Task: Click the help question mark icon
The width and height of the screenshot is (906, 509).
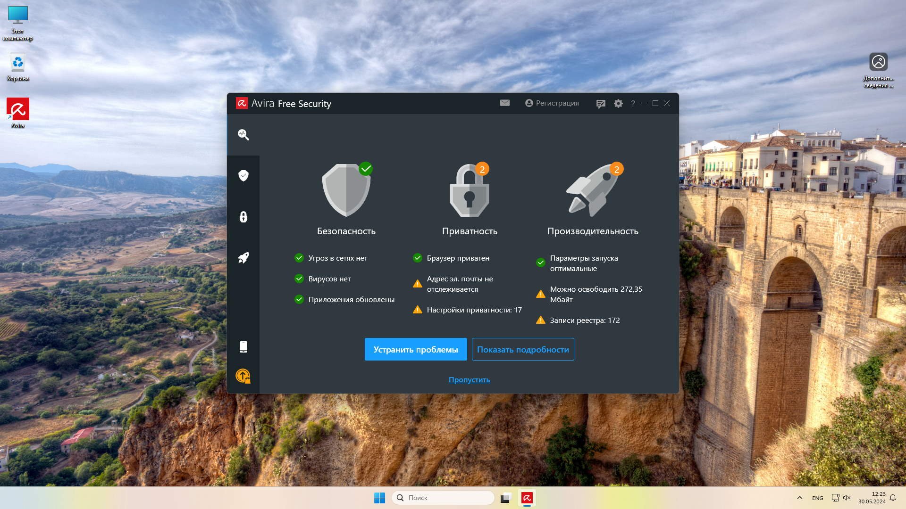Action: point(633,103)
